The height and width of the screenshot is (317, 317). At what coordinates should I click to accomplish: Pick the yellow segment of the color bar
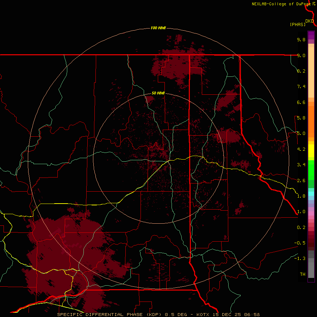point(311,151)
